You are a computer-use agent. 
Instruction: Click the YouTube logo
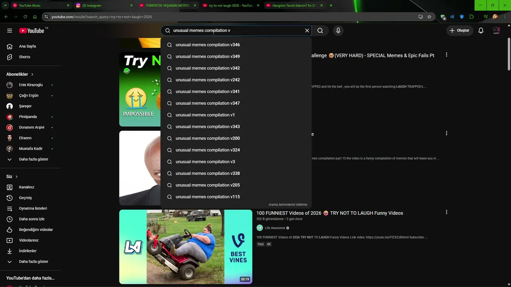(32, 31)
